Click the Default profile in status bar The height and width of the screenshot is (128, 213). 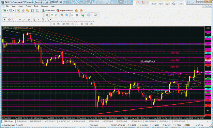(x=94, y=125)
